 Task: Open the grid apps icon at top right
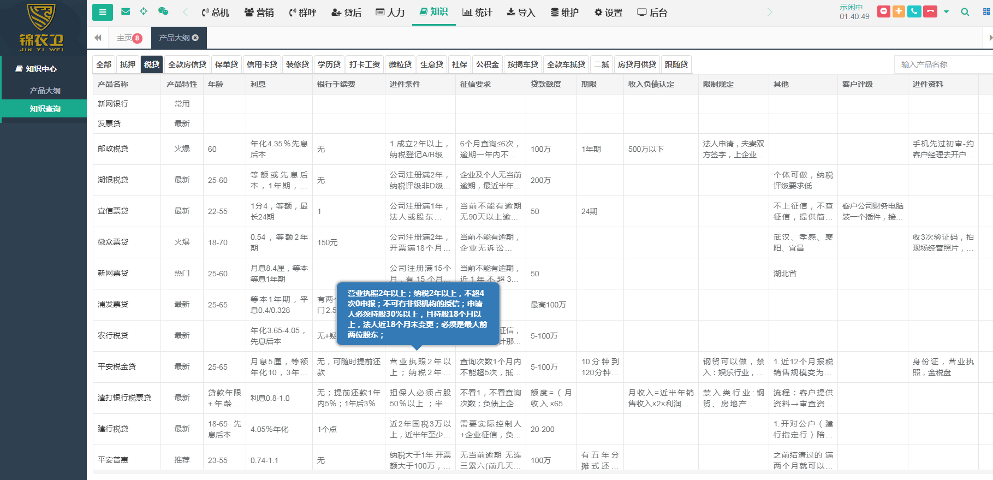(986, 12)
